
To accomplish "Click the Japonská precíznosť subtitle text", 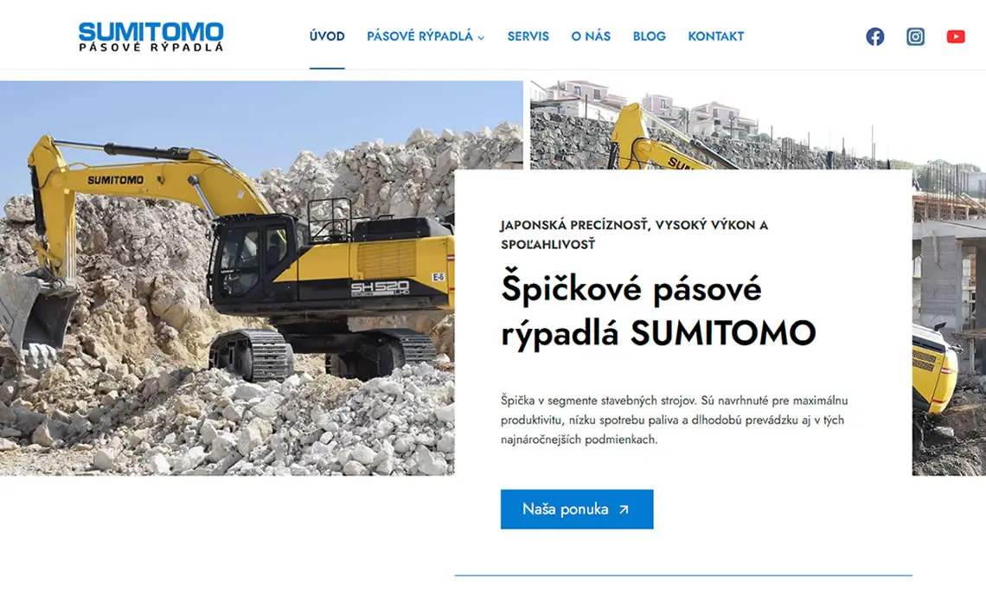I will pyautogui.click(x=634, y=234).
